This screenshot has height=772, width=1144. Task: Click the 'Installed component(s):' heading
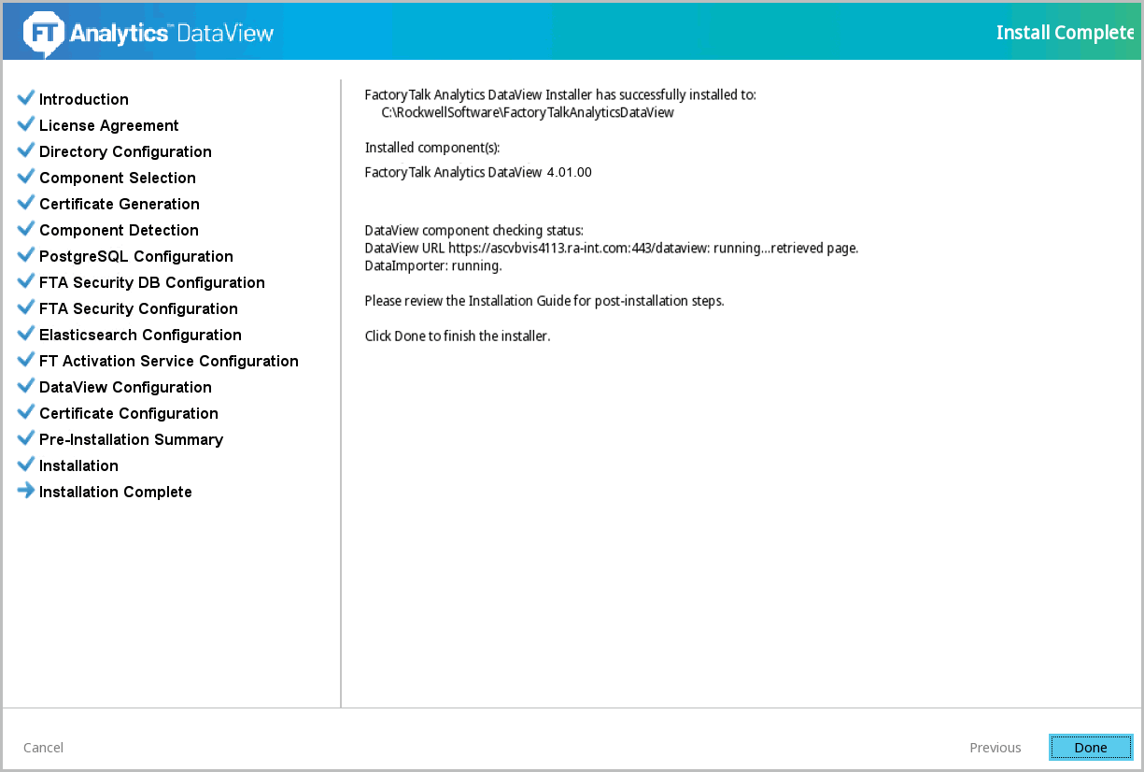click(432, 148)
